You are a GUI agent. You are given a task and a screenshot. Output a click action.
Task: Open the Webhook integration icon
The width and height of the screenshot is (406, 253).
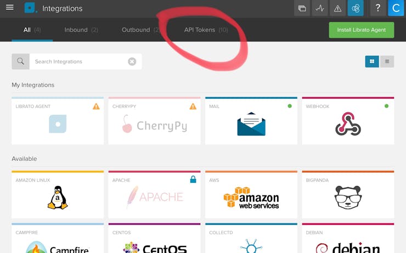(x=348, y=123)
